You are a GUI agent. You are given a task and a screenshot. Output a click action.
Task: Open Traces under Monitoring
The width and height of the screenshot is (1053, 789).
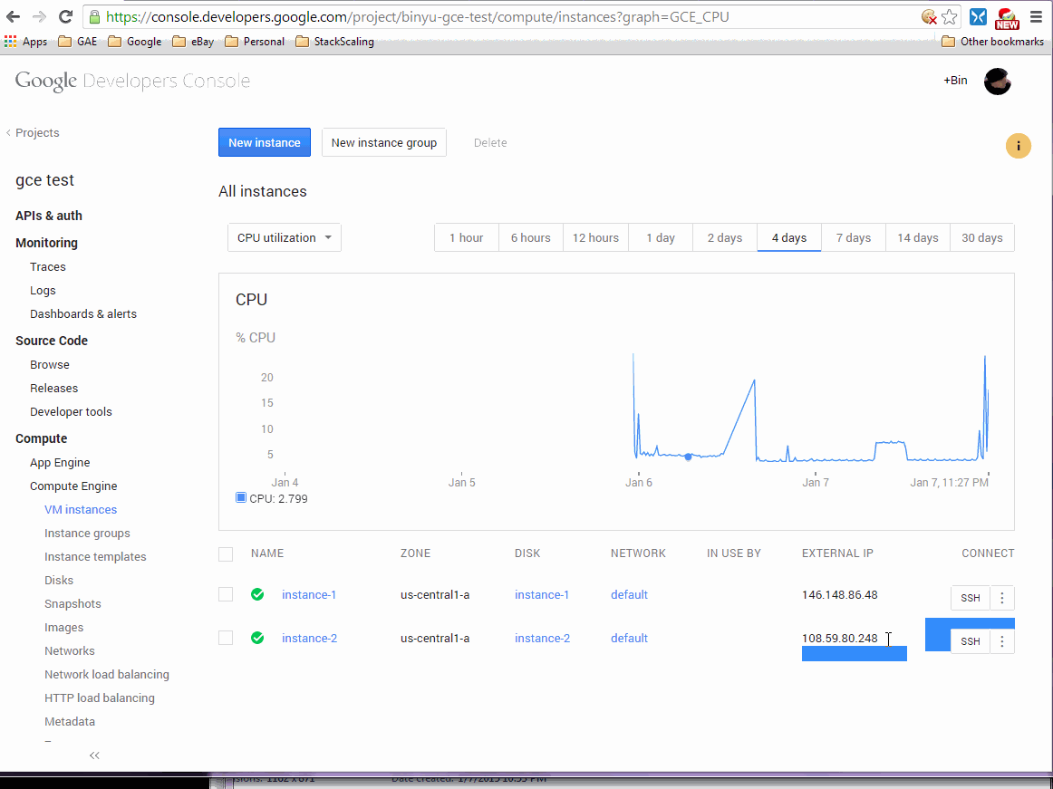(x=48, y=266)
